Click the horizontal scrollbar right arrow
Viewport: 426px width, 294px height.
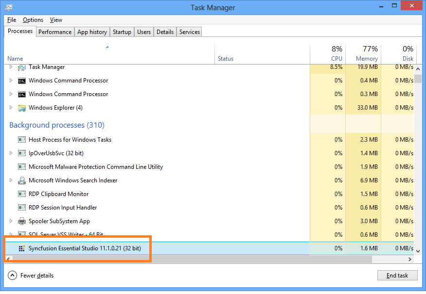409,260
